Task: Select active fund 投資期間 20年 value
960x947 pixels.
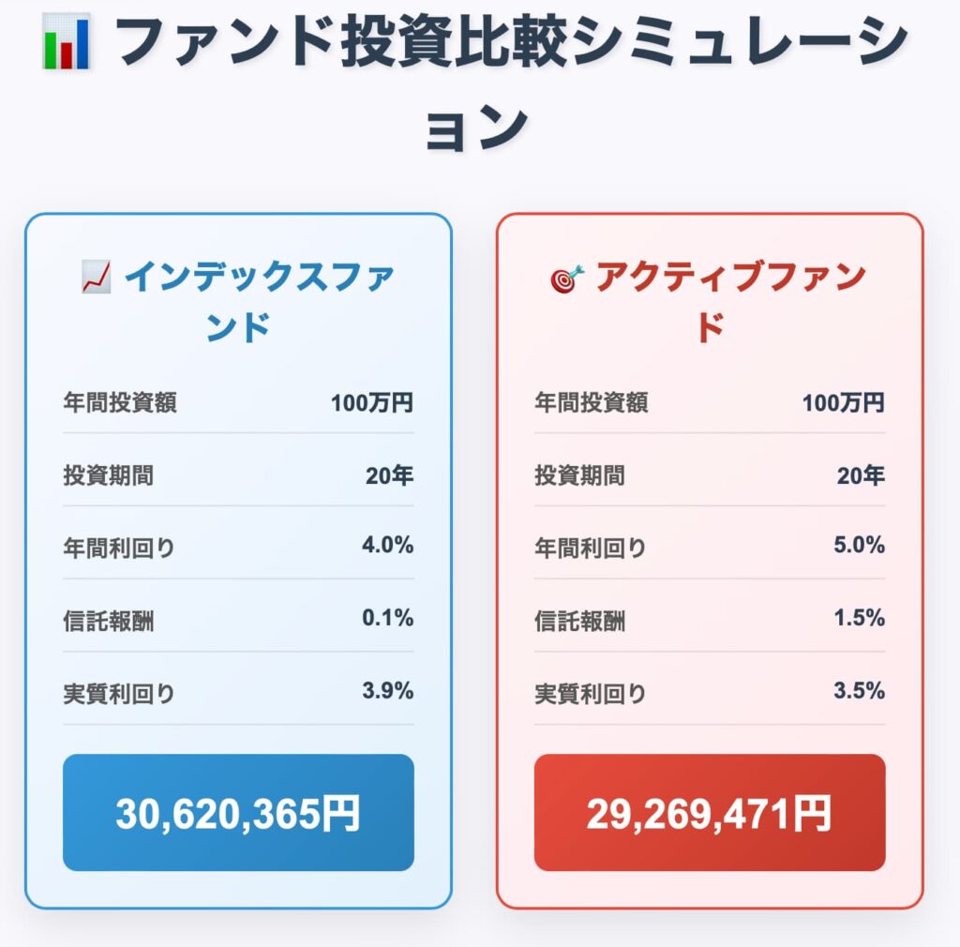Action: pyautogui.click(x=861, y=475)
